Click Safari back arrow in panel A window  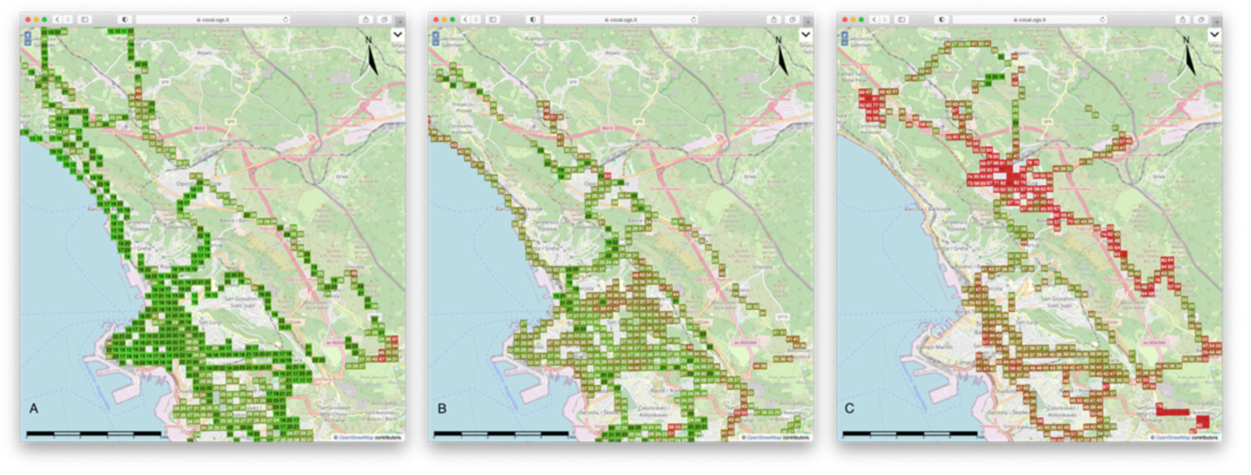[58, 20]
